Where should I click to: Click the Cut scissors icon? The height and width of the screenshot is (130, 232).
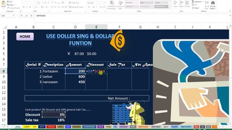click(8, 1)
